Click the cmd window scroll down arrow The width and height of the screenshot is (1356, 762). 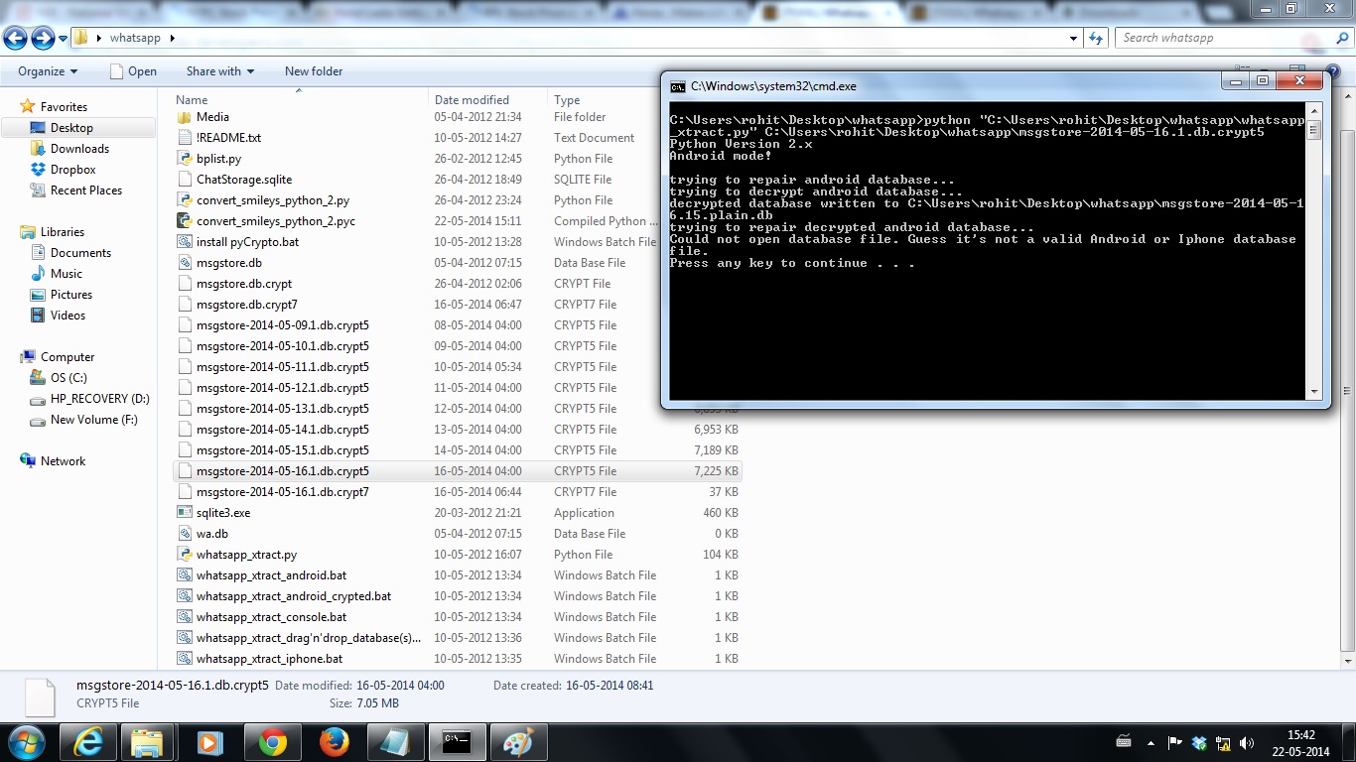[x=1314, y=392]
